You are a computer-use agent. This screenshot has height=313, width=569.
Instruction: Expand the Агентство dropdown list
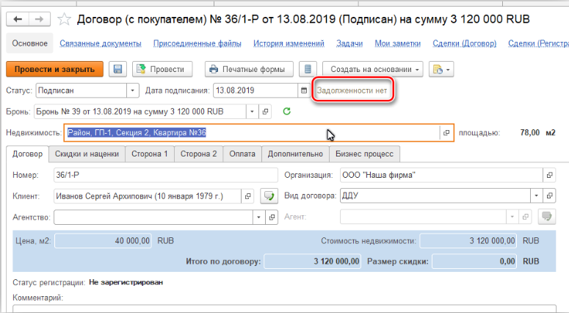point(258,217)
